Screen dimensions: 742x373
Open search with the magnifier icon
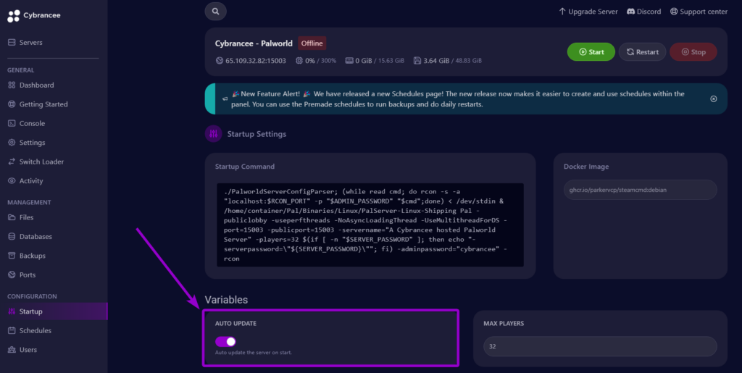[x=216, y=12]
